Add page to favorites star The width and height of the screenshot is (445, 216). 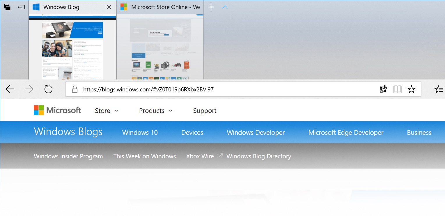[x=412, y=89]
